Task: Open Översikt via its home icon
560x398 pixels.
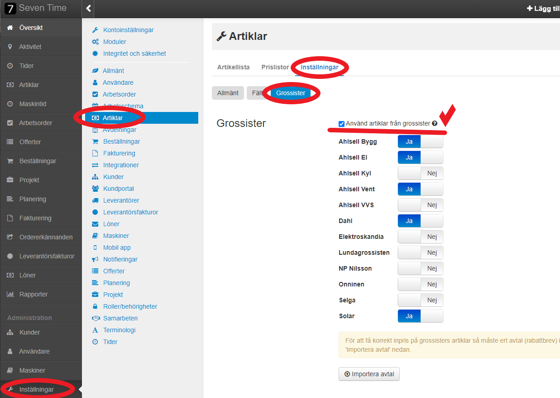Action: 10,28
